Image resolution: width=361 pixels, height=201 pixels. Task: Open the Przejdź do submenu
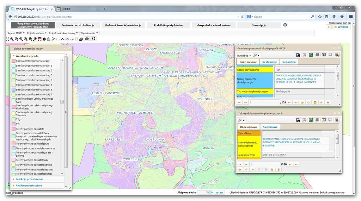(x=244, y=55)
